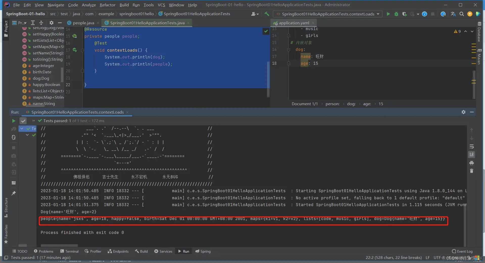
Task: Click the orange update arrow icon
Action: 470,14
